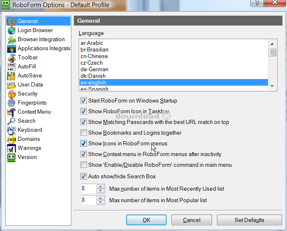
Task: Click the User Data folder icon
Action: (x=12, y=85)
